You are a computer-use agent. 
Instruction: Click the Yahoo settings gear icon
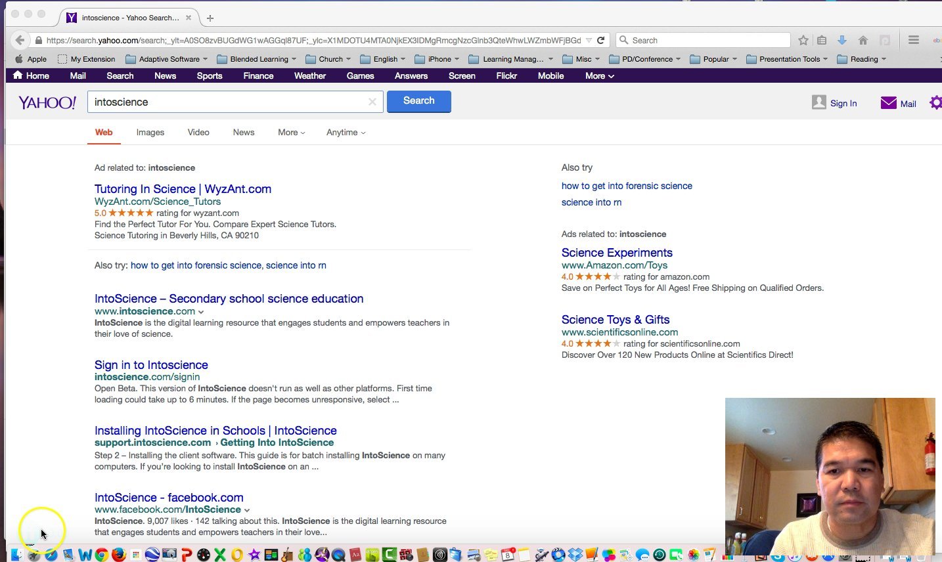[x=935, y=102]
